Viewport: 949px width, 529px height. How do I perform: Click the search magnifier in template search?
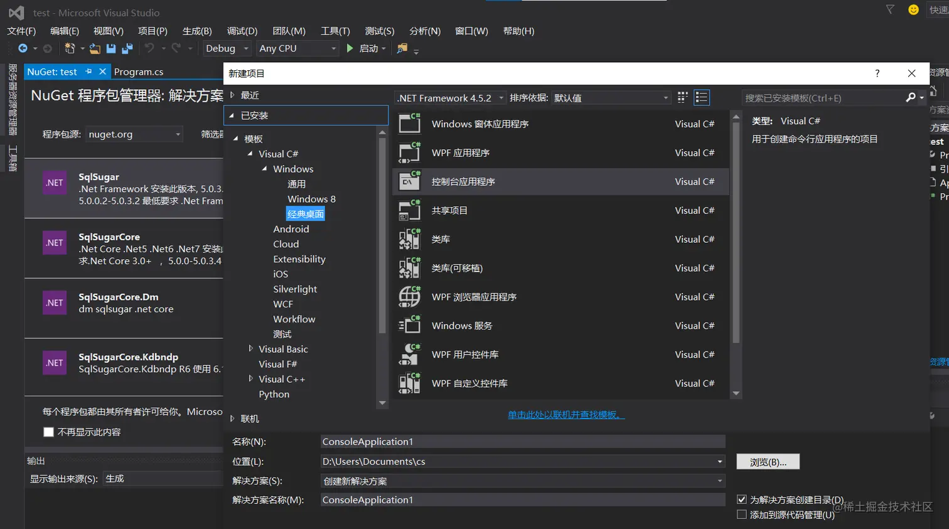click(911, 97)
